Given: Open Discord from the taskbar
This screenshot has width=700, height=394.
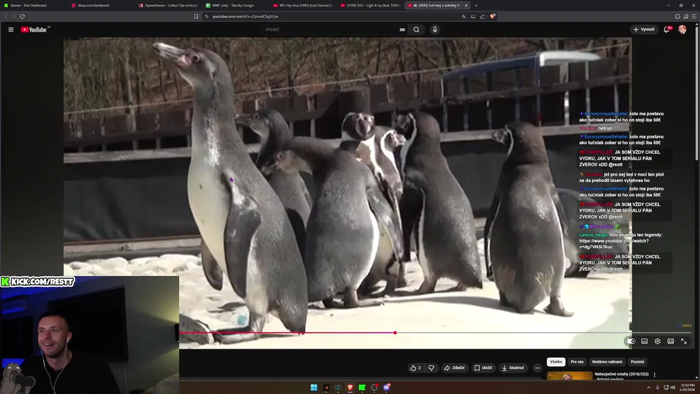Looking at the screenshot, I should pos(387,387).
